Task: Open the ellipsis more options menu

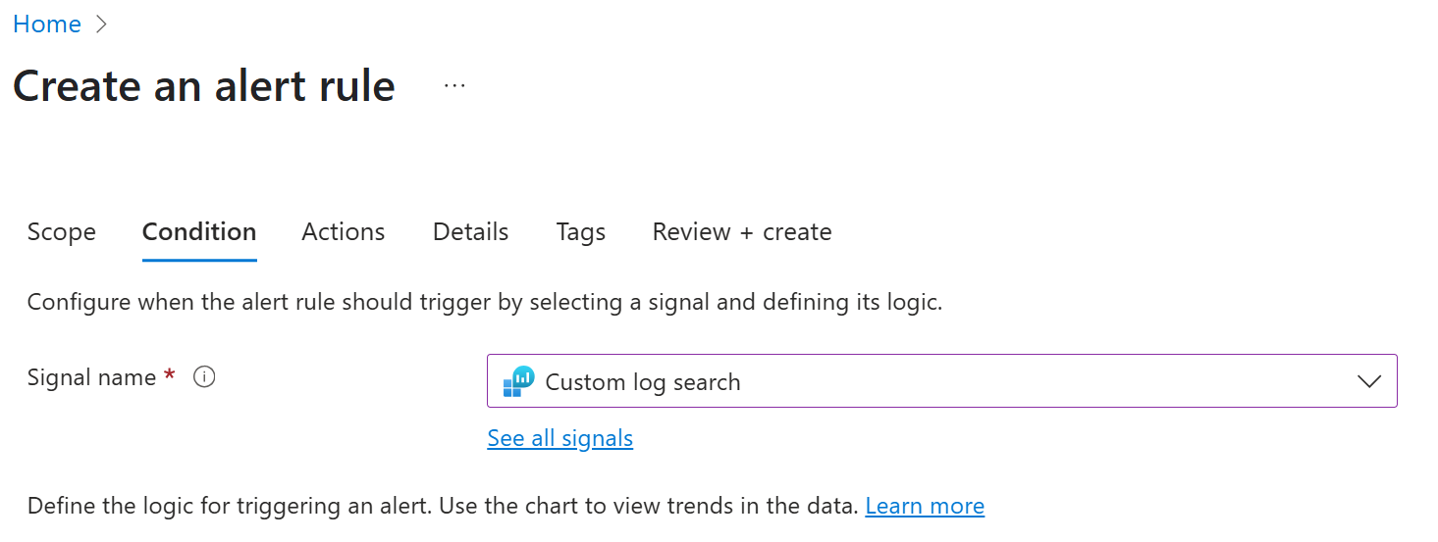Action: point(454,85)
